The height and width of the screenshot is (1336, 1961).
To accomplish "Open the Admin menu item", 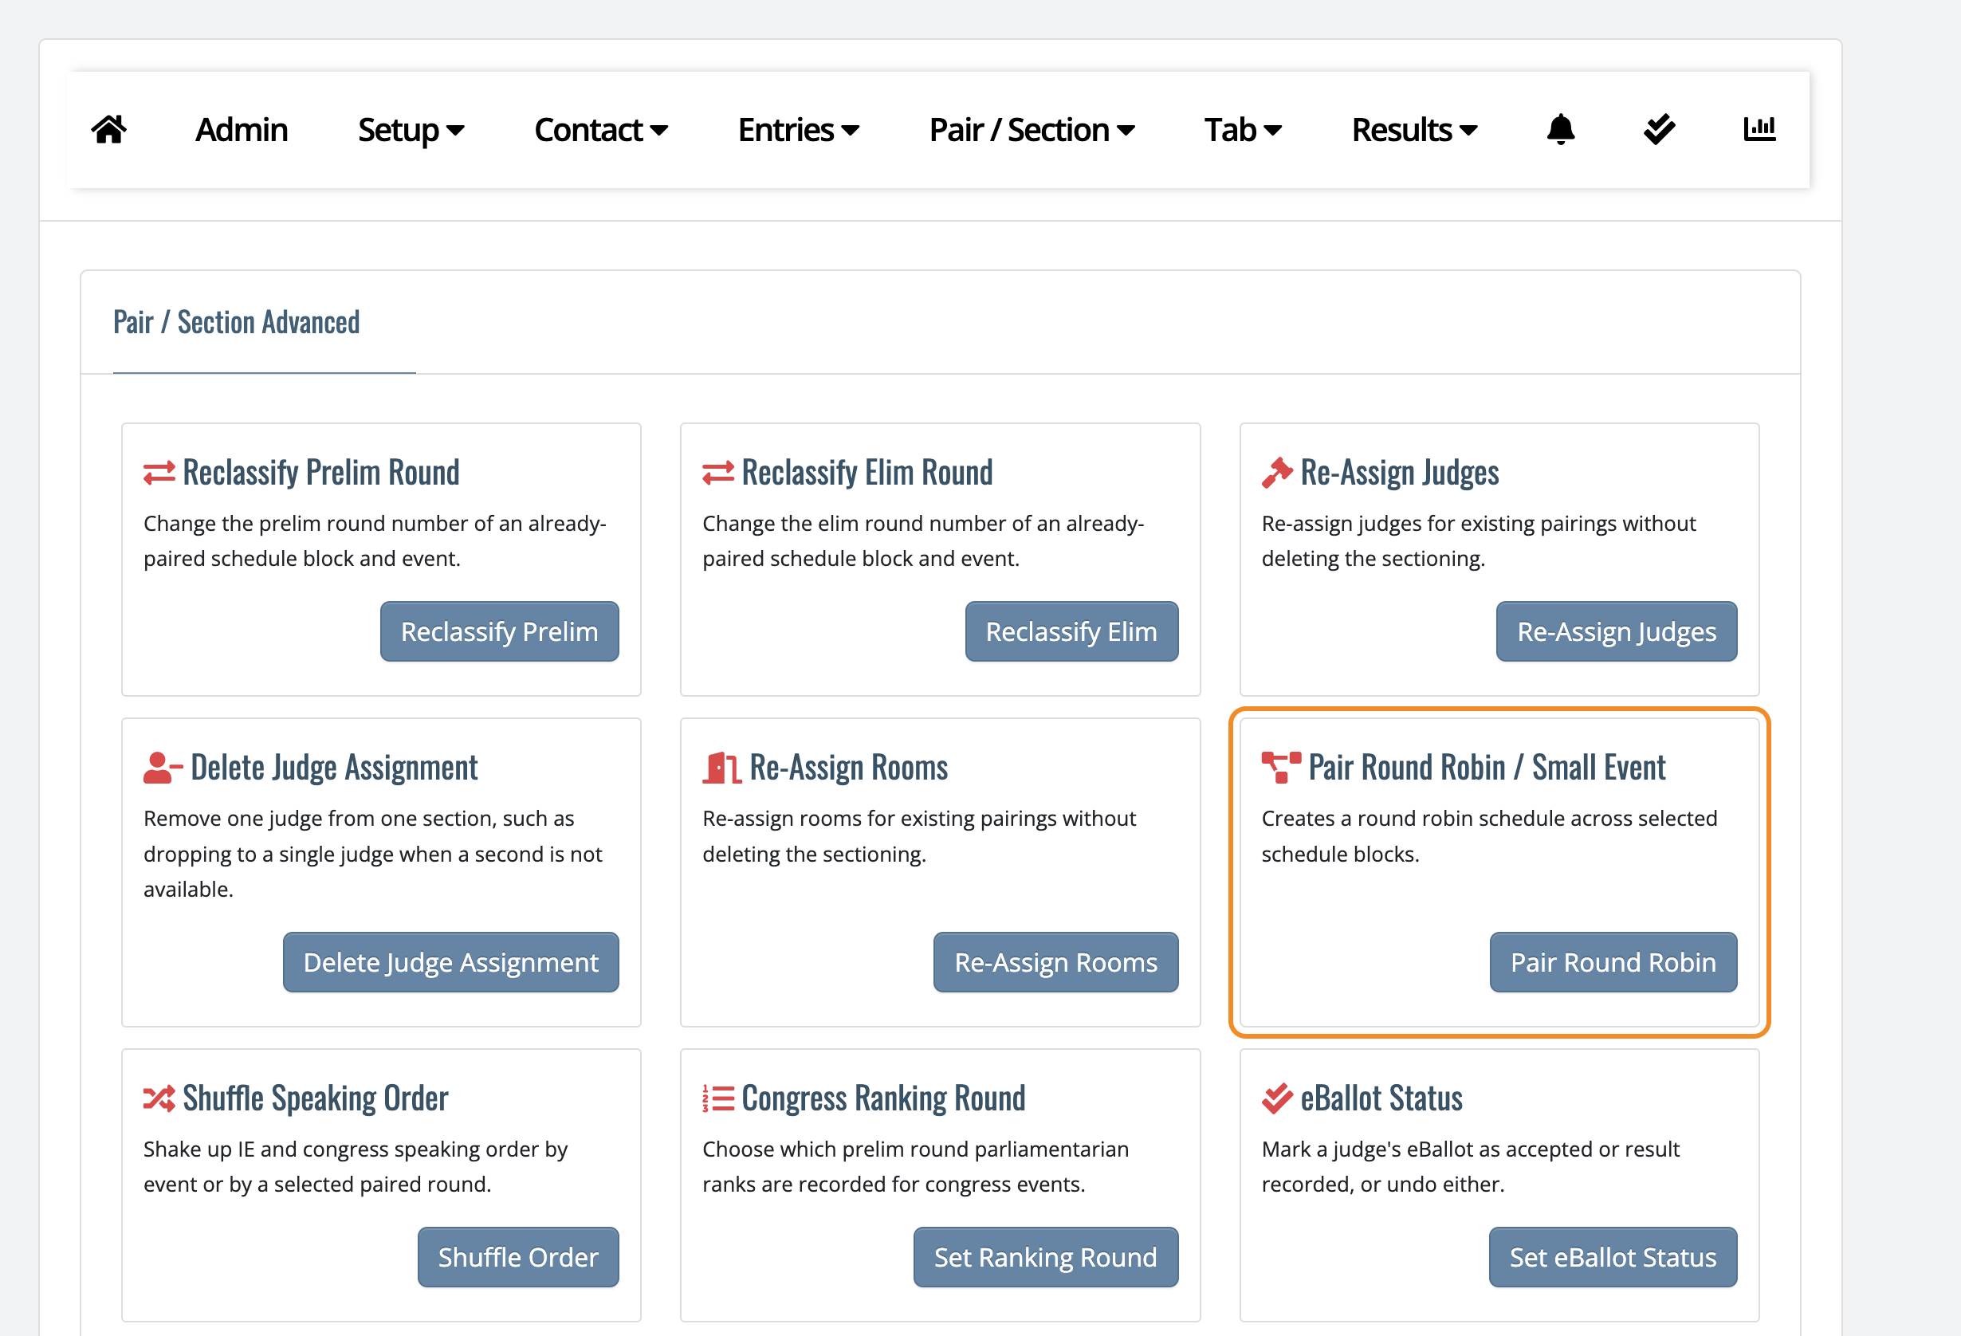I will pyautogui.click(x=242, y=130).
